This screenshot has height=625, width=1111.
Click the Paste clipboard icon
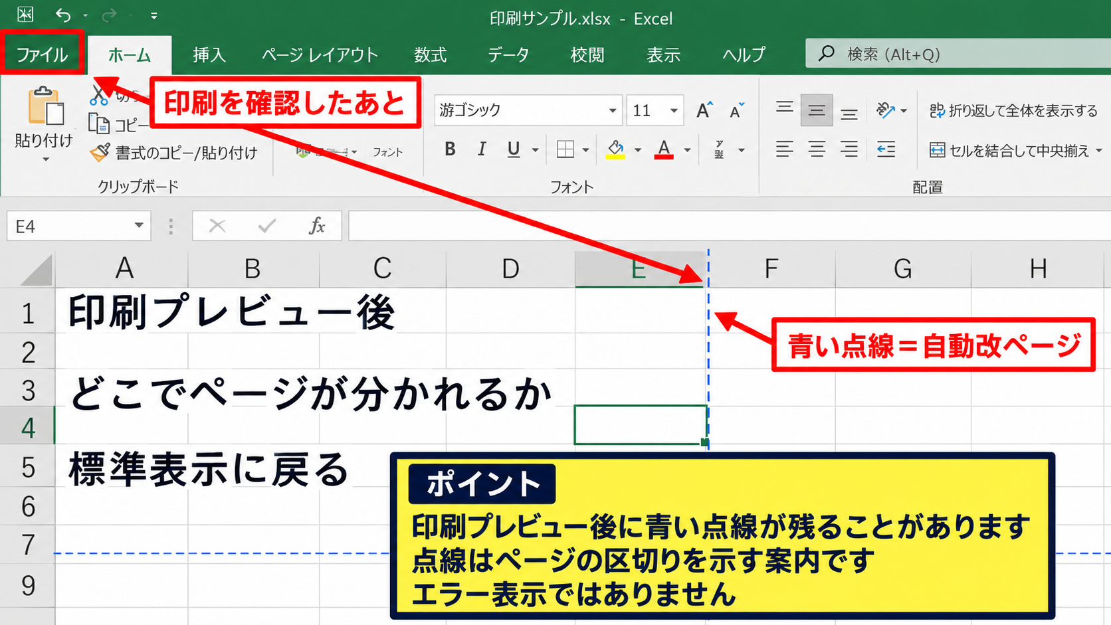(46, 106)
